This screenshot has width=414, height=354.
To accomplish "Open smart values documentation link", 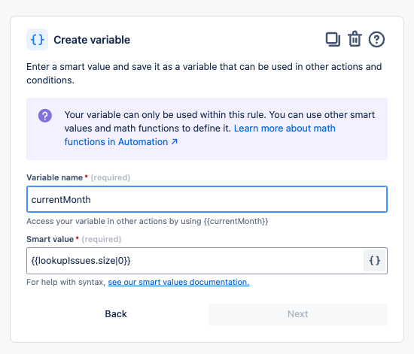I will 178,282.
